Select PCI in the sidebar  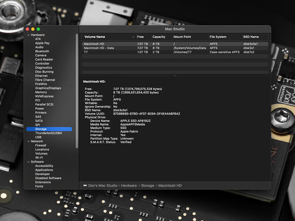coord(38,100)
